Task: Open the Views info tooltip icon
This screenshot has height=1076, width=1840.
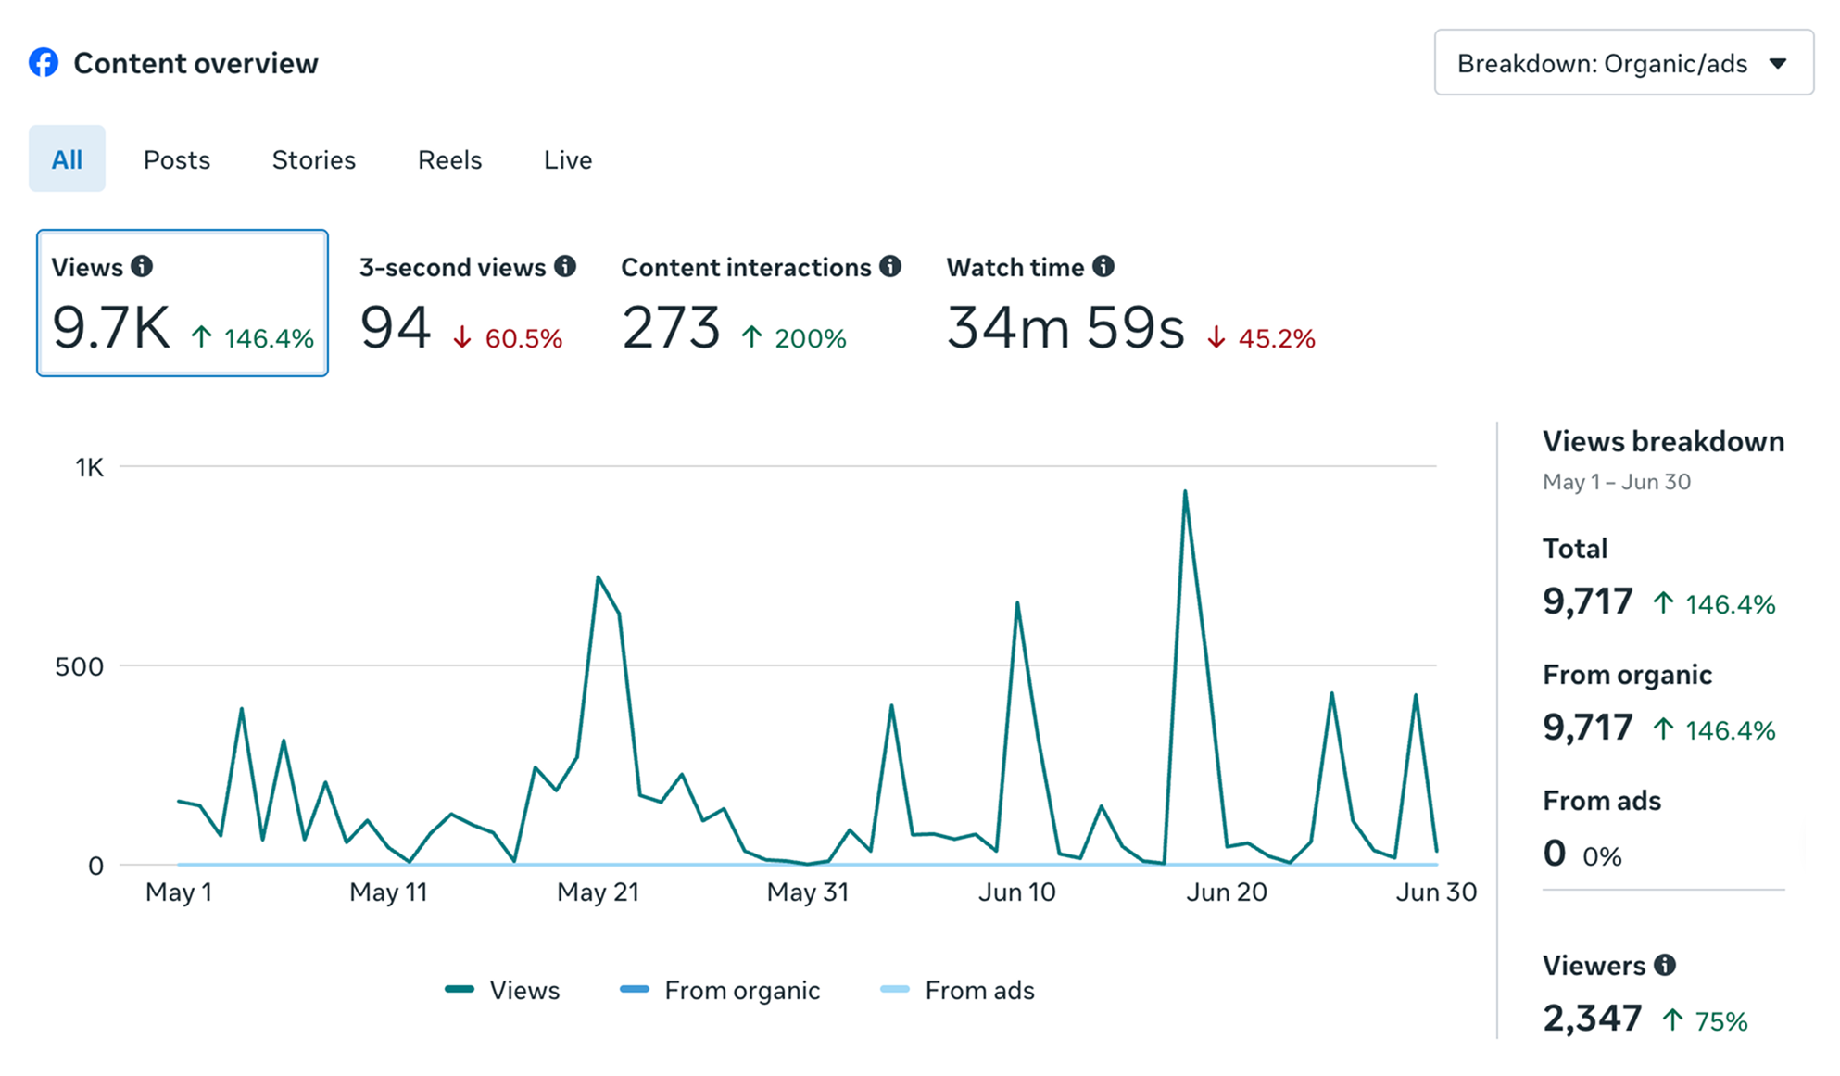Action: click(x=142, y=267)
